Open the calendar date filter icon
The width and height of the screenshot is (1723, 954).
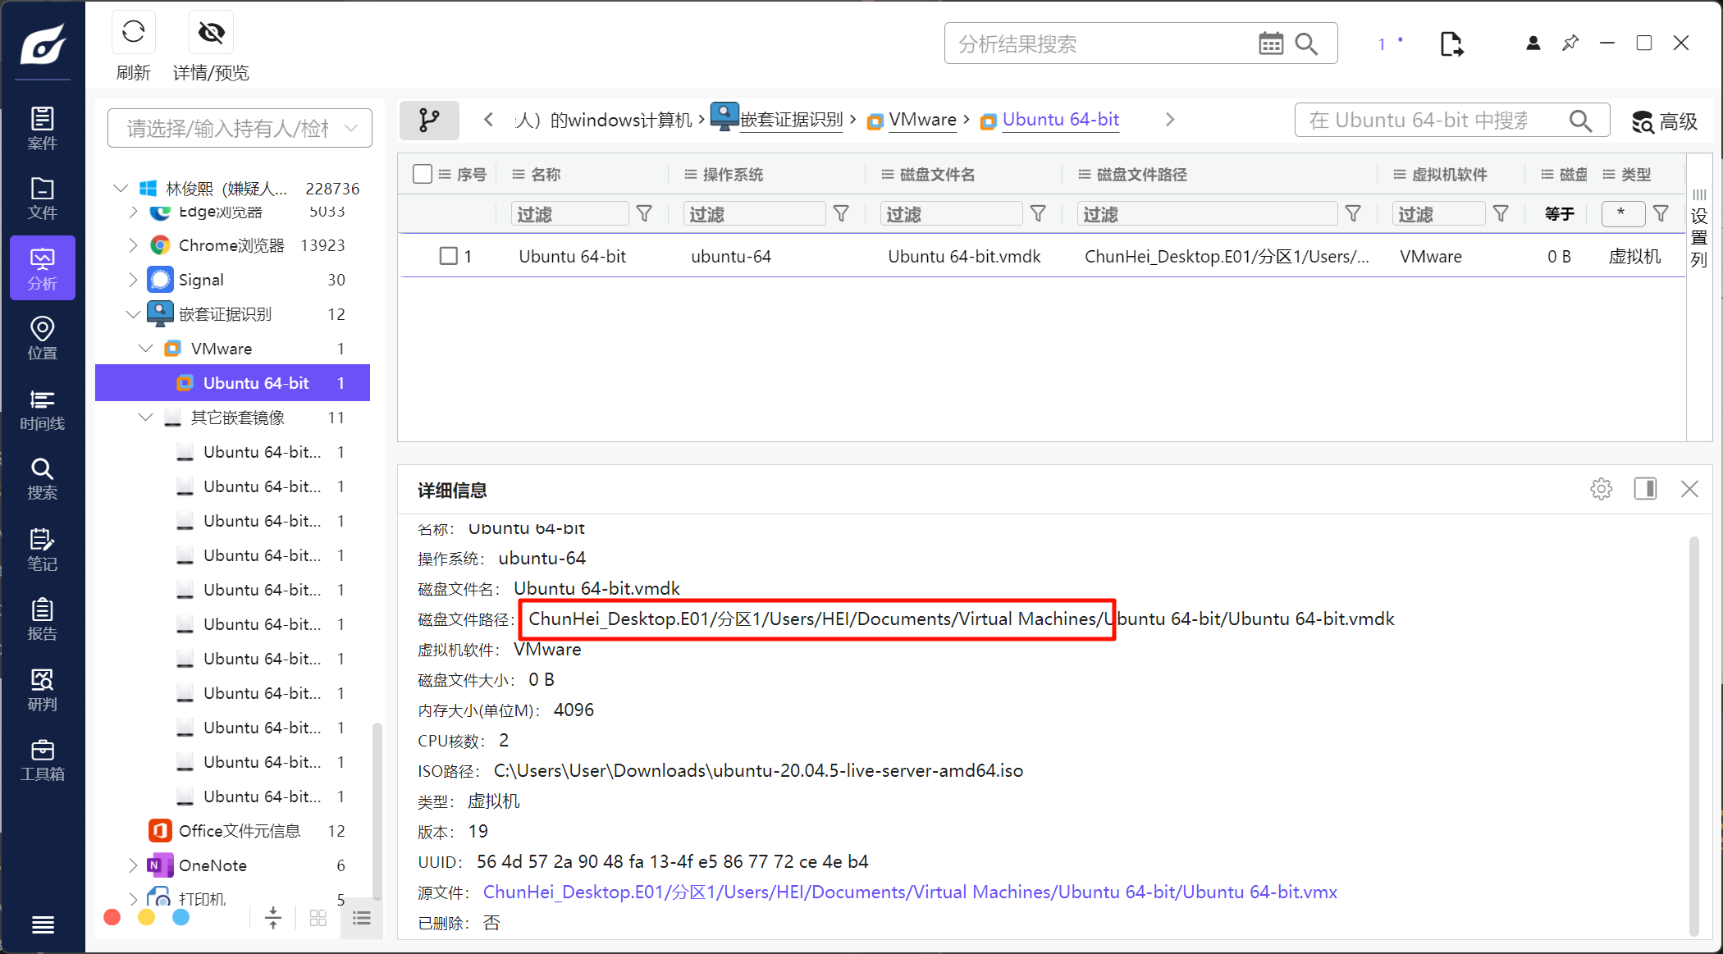tap(1270, 43)
